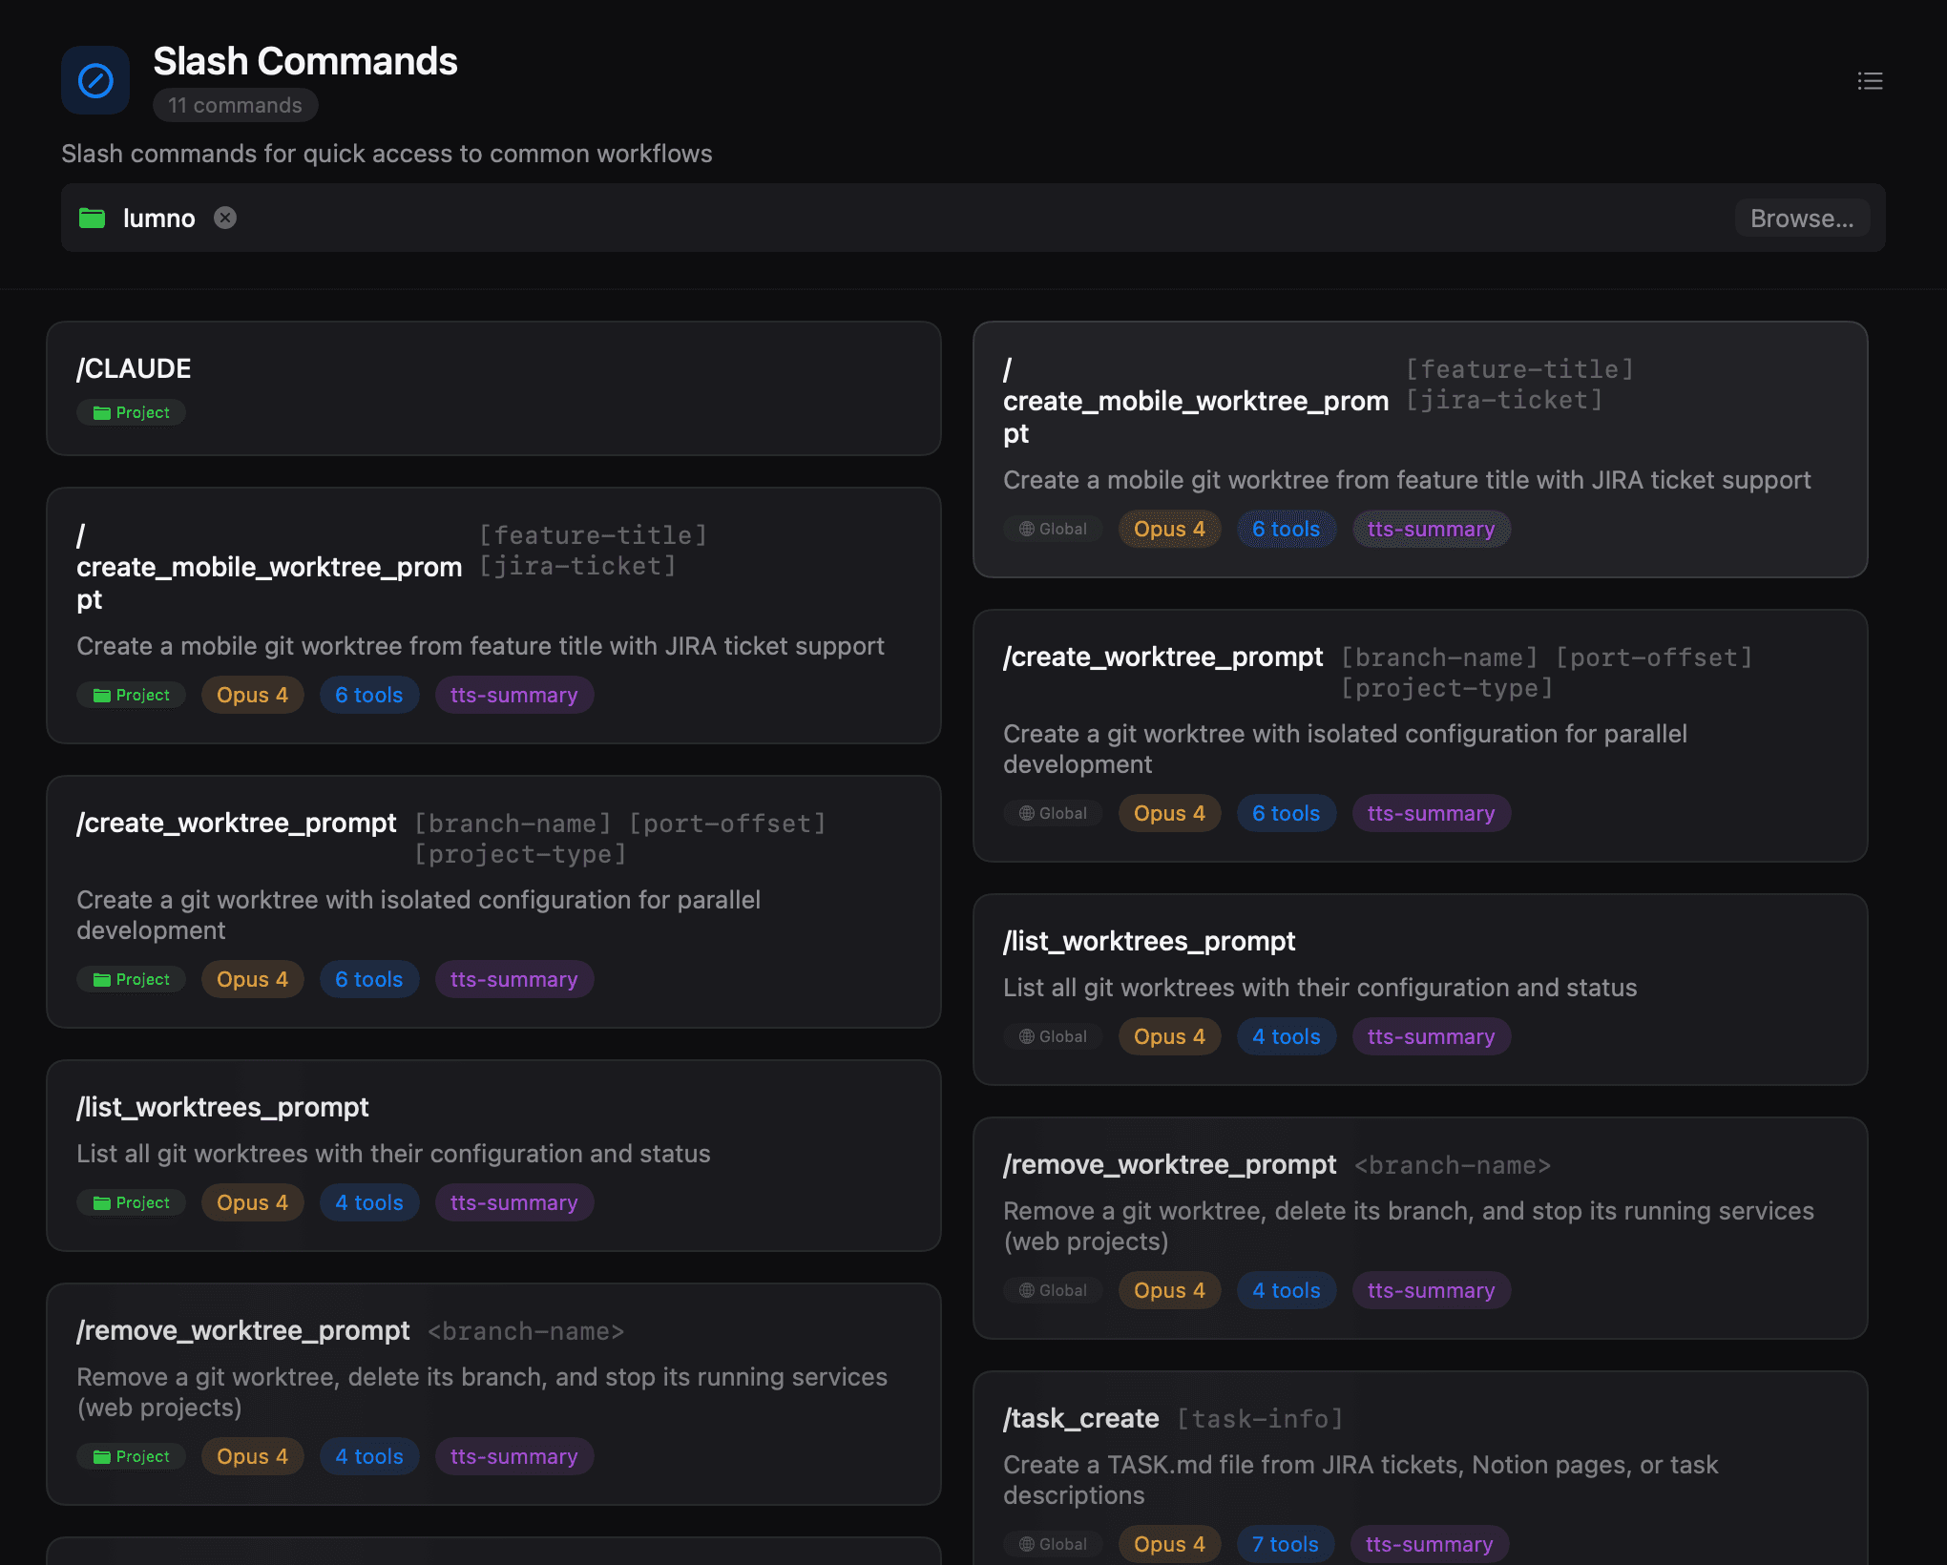Image resolution: width=1947 pixels, height=1565 pixels.
Task: Click Project badge on /remove_worktree_prompt card
Action: tap(132, 1456)
